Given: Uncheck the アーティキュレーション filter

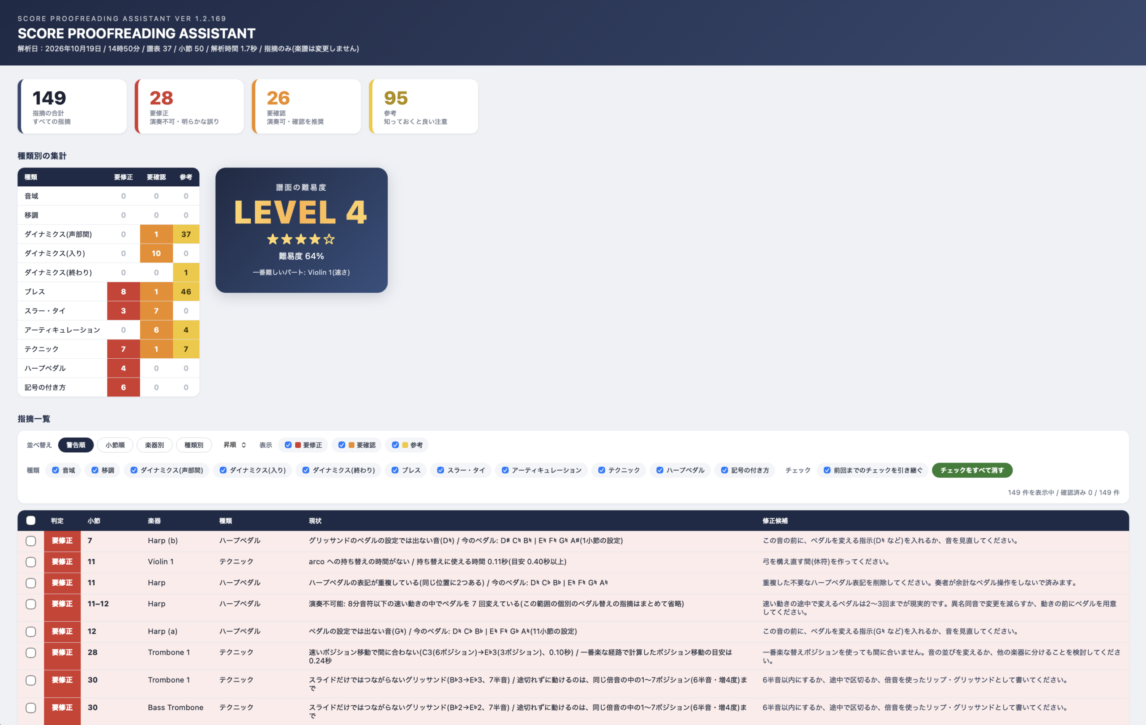Looking at the screenshot, I should [505, 470].
